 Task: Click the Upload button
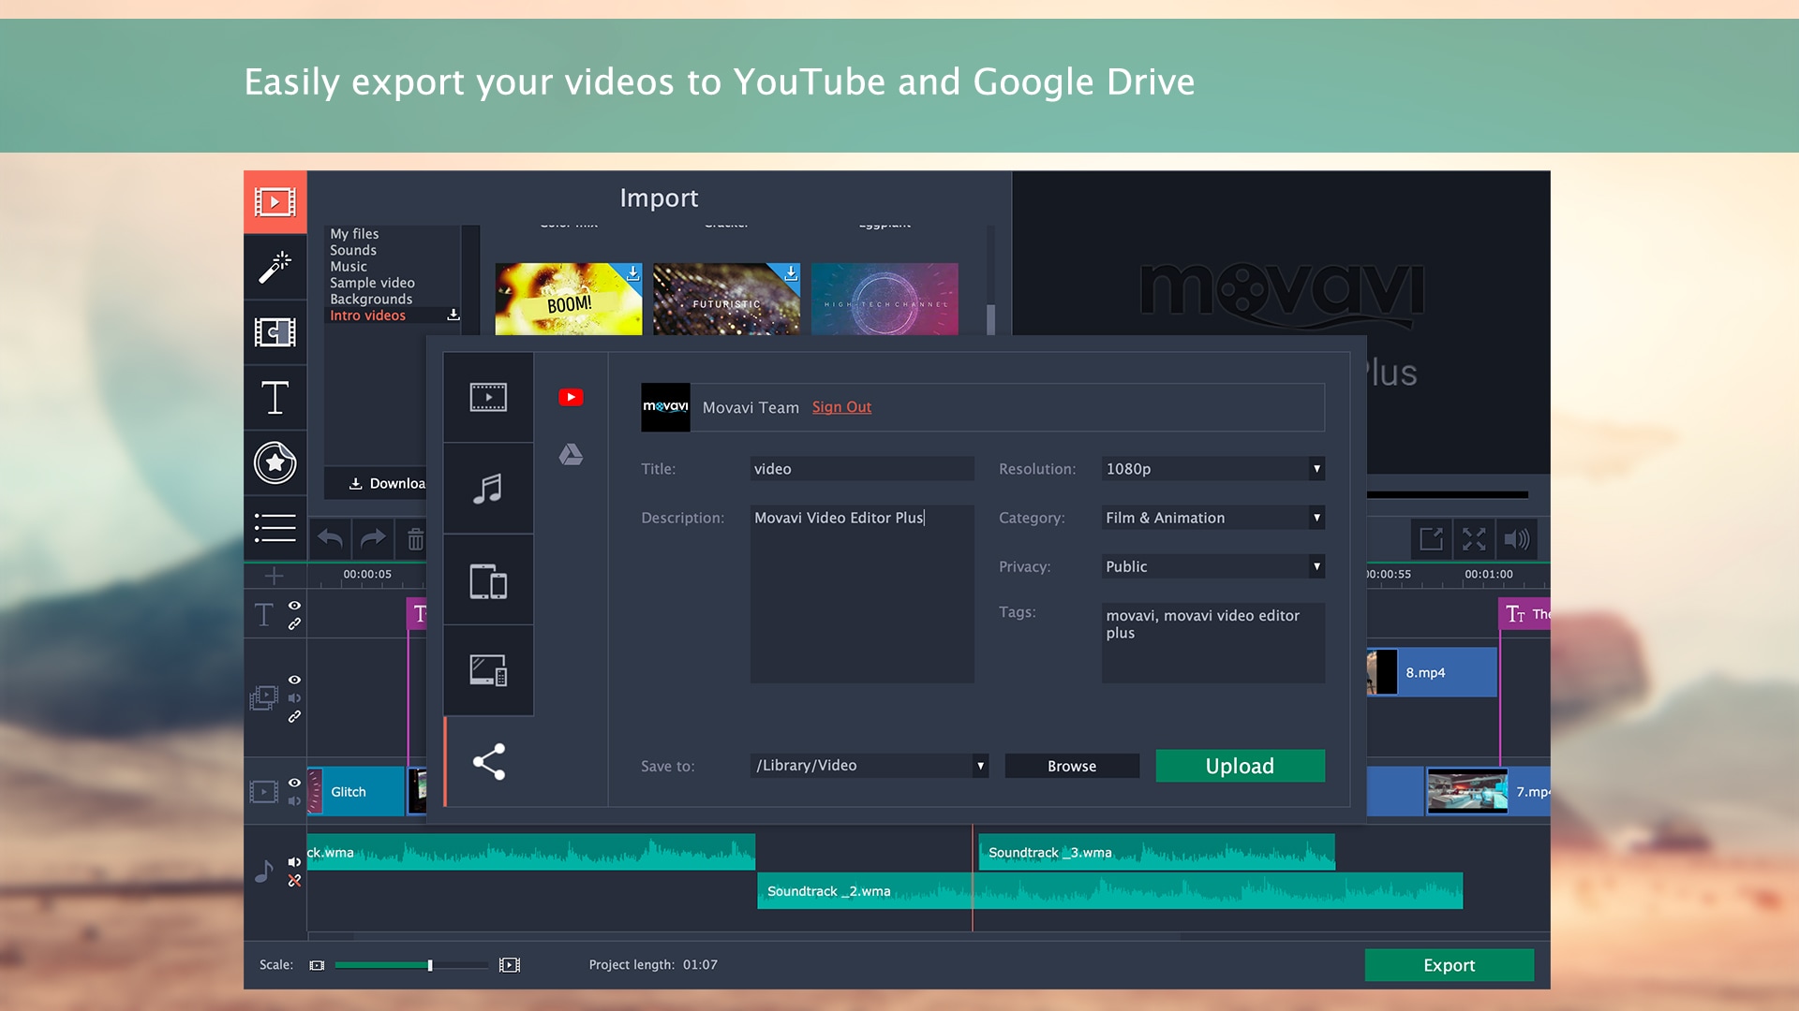pyautogui.click(x=1240, y=766)
